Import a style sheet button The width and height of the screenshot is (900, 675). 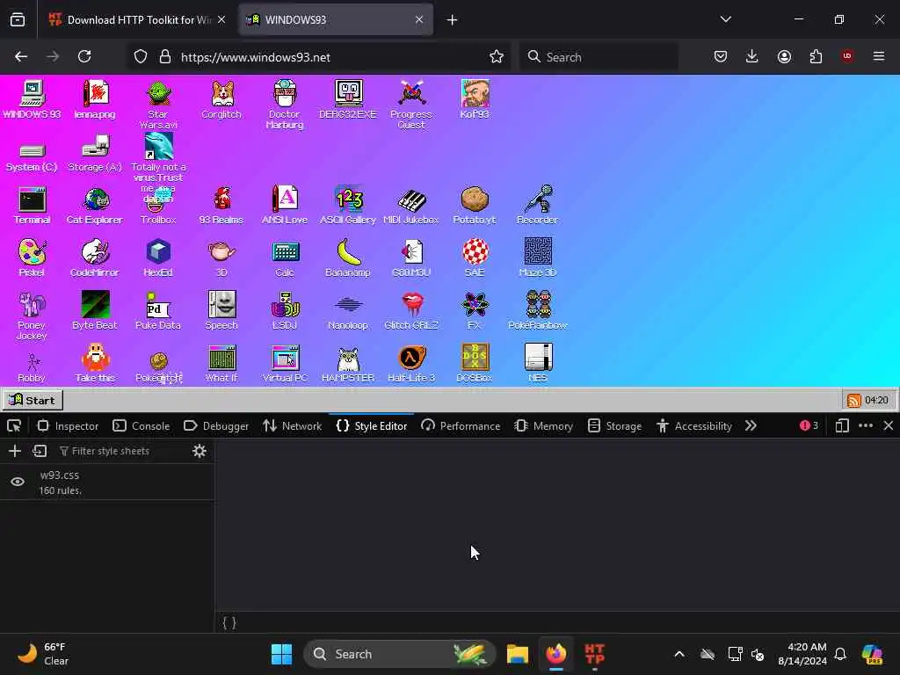click(x=40, y=451)
